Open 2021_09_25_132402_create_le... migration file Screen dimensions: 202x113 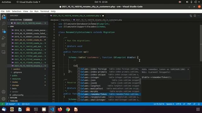click(29, 40)
